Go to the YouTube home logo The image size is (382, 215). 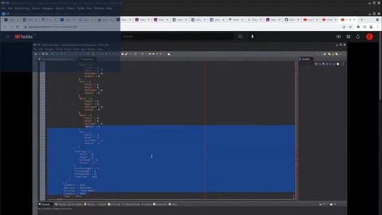pos(24,36)
